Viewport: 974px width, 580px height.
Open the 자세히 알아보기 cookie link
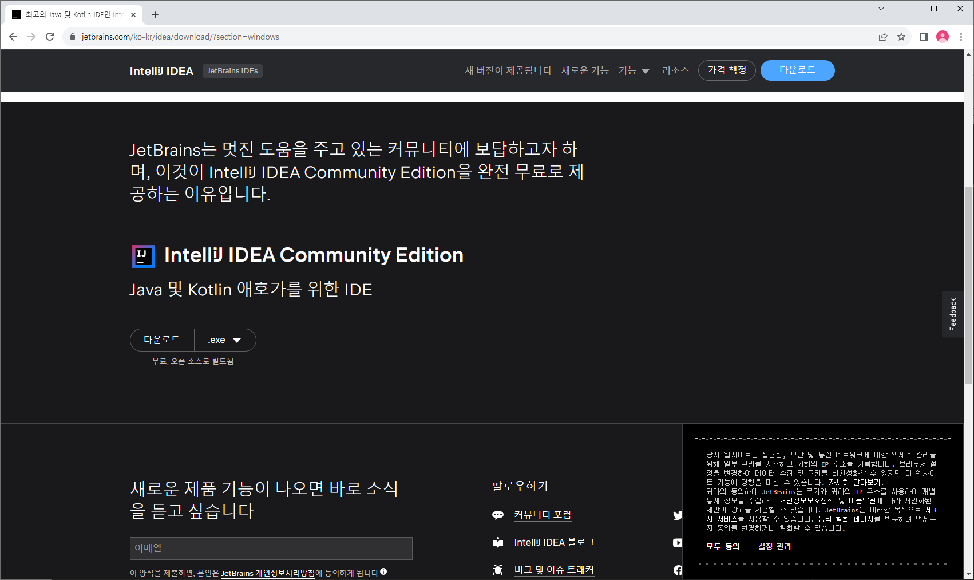pyautogui.click(x=855, y=483)
